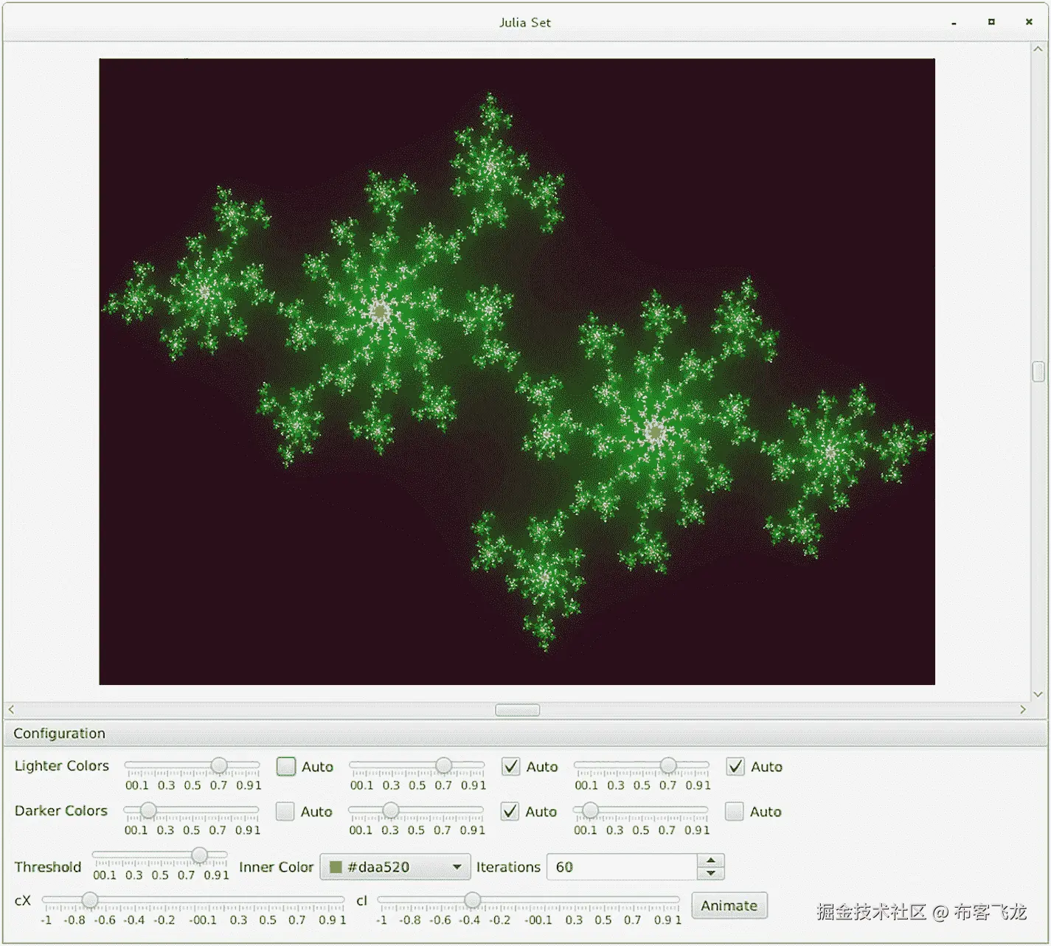Enable Auto on the third Darker Colors channel
This screenshot has height=946, width=1051.
735,812
